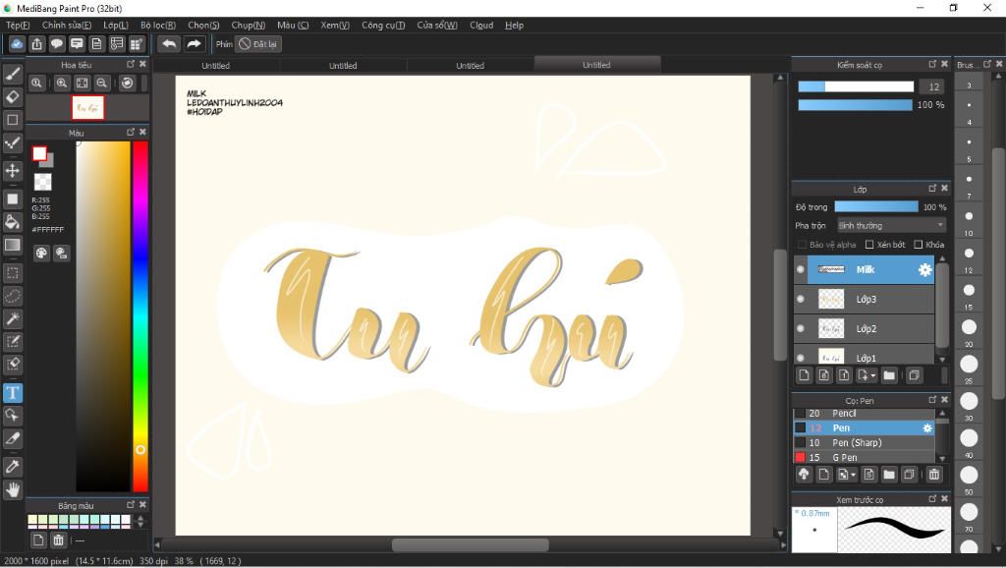Undock the Lớp panel
This screenshot has height=568, width=1006.
(932, 189)
